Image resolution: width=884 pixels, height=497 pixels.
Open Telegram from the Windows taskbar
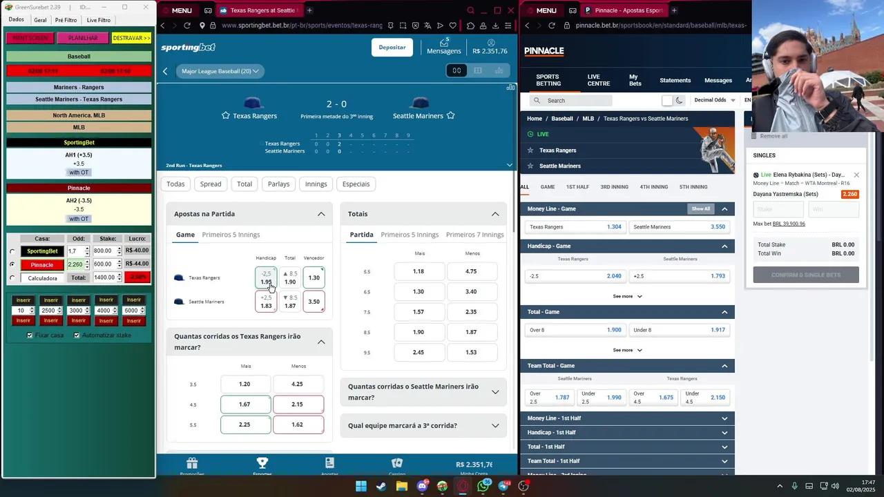point(503,486)
